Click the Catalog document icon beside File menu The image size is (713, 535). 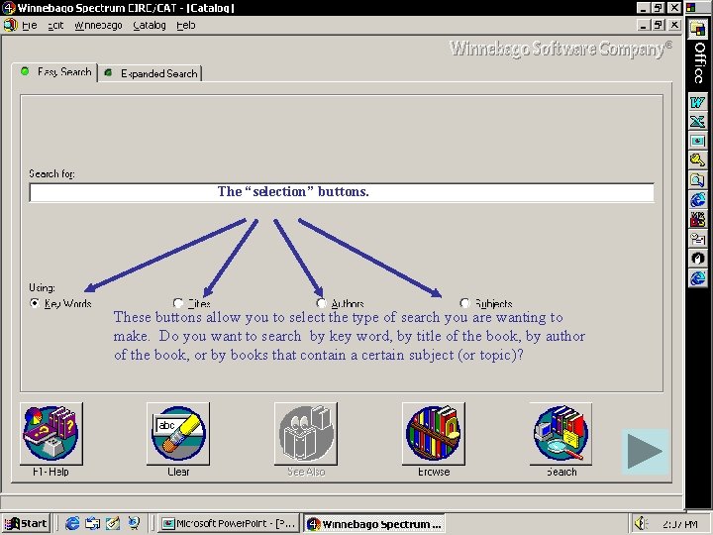(9, 25)
